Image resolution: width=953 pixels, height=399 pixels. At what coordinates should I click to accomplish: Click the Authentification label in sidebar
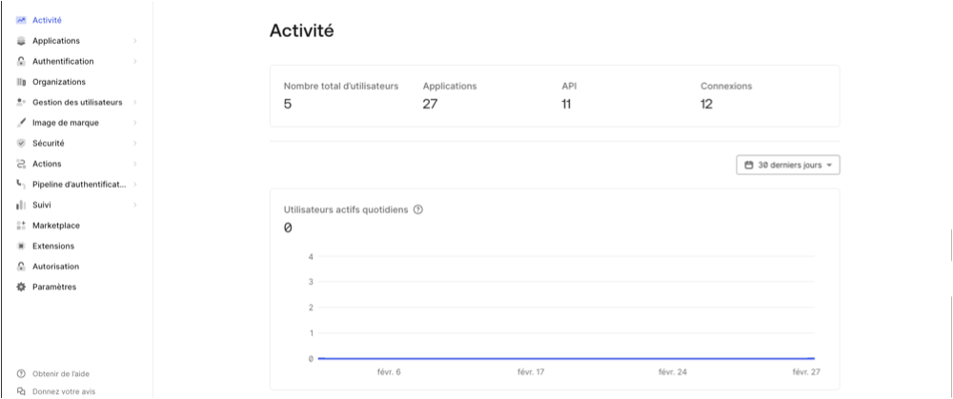[63, 61]
